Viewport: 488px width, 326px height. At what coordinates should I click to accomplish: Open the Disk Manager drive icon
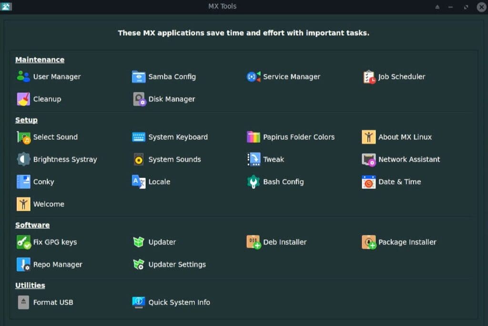coord(139,99)
